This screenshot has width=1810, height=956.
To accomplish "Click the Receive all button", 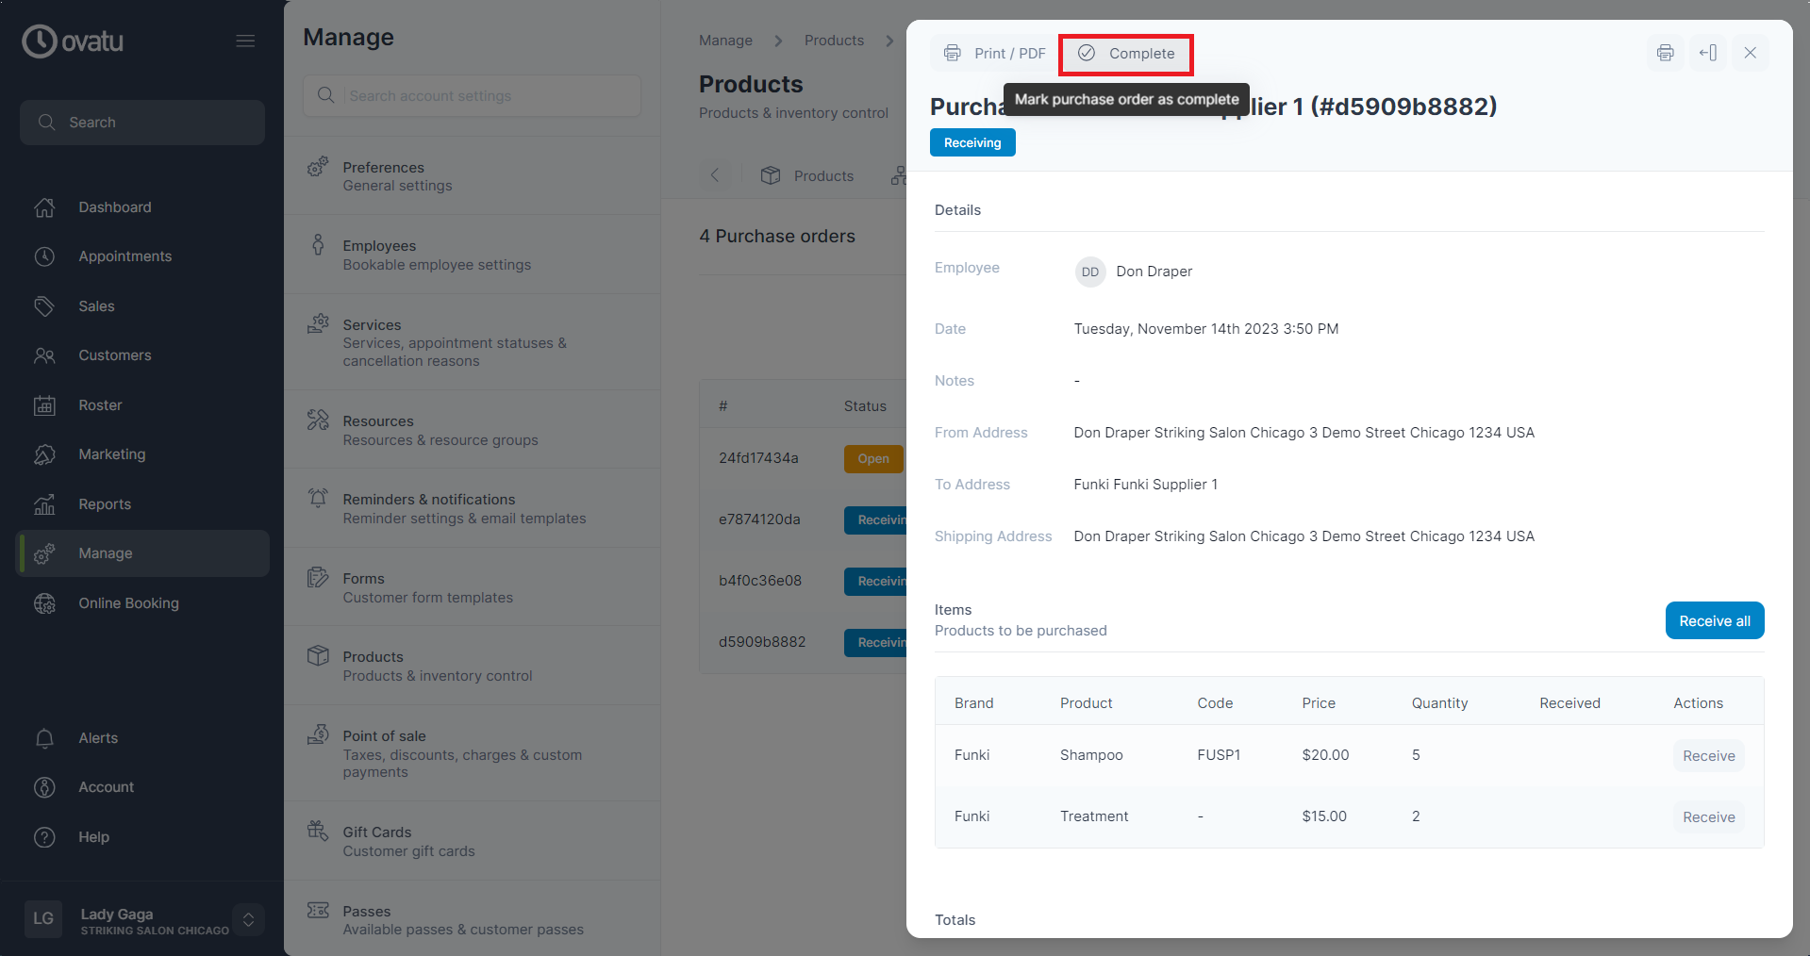I will [1714, 620].
